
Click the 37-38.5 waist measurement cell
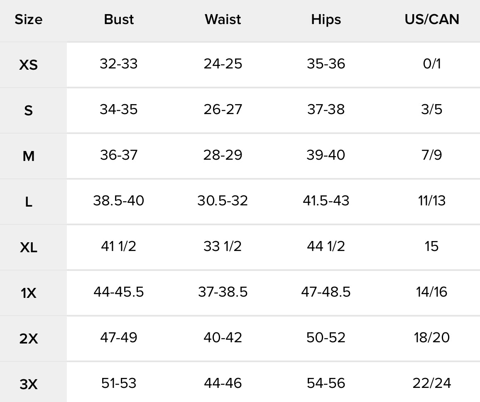pos(223,292)
